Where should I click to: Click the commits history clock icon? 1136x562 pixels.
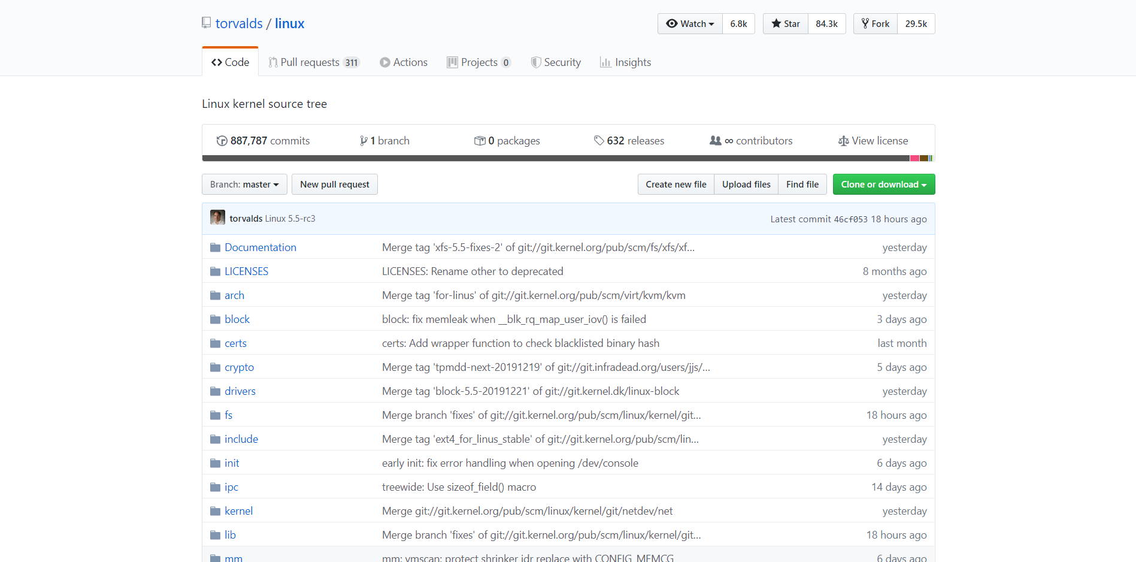click(x=222, y=141)
